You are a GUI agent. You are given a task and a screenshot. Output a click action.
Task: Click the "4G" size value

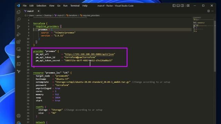[x=54, y=113]
